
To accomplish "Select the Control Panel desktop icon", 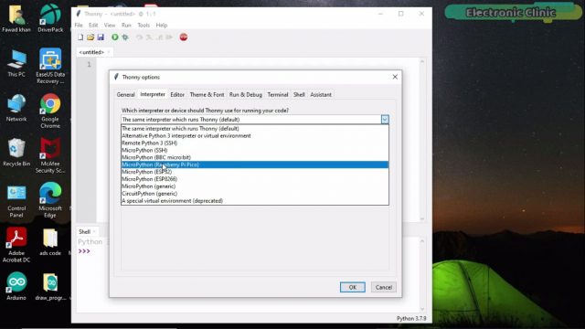I will pos(16,201).
